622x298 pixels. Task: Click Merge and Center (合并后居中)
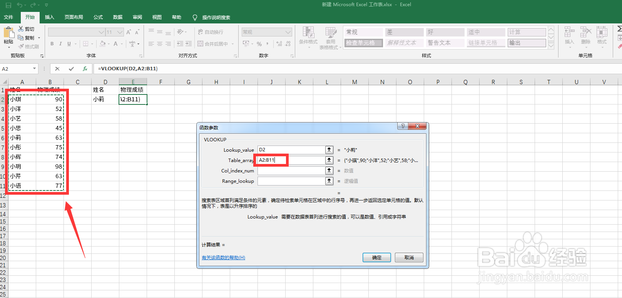pyautogui.click(x=213, y=44)
